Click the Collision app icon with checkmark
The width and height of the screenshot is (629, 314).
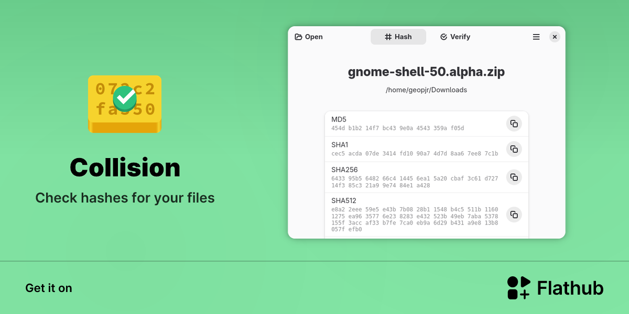coord(125,104)
